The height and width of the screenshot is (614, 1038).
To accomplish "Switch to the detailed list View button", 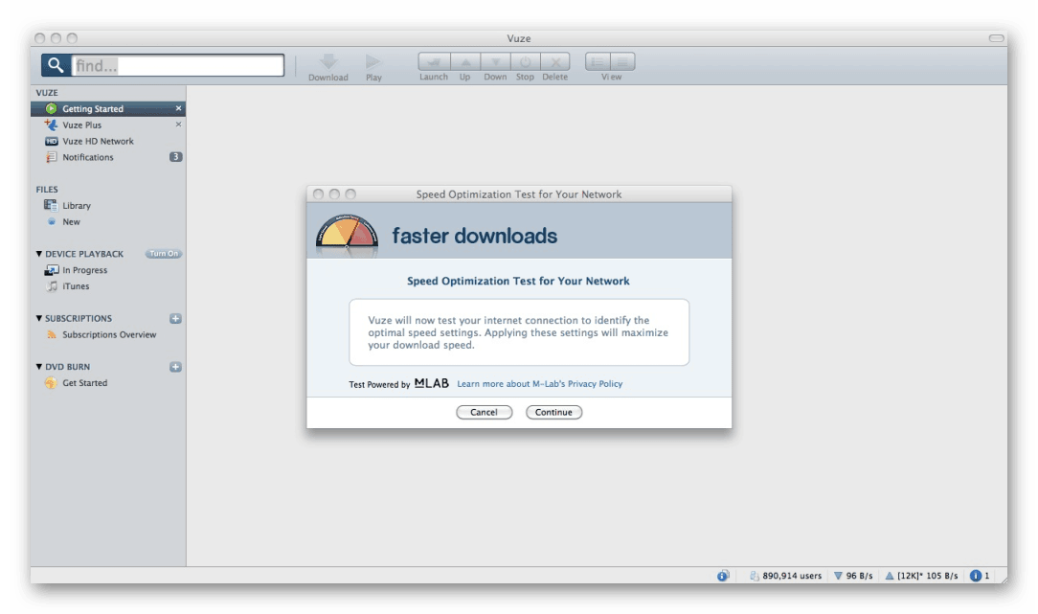I will tap(598, 61).
